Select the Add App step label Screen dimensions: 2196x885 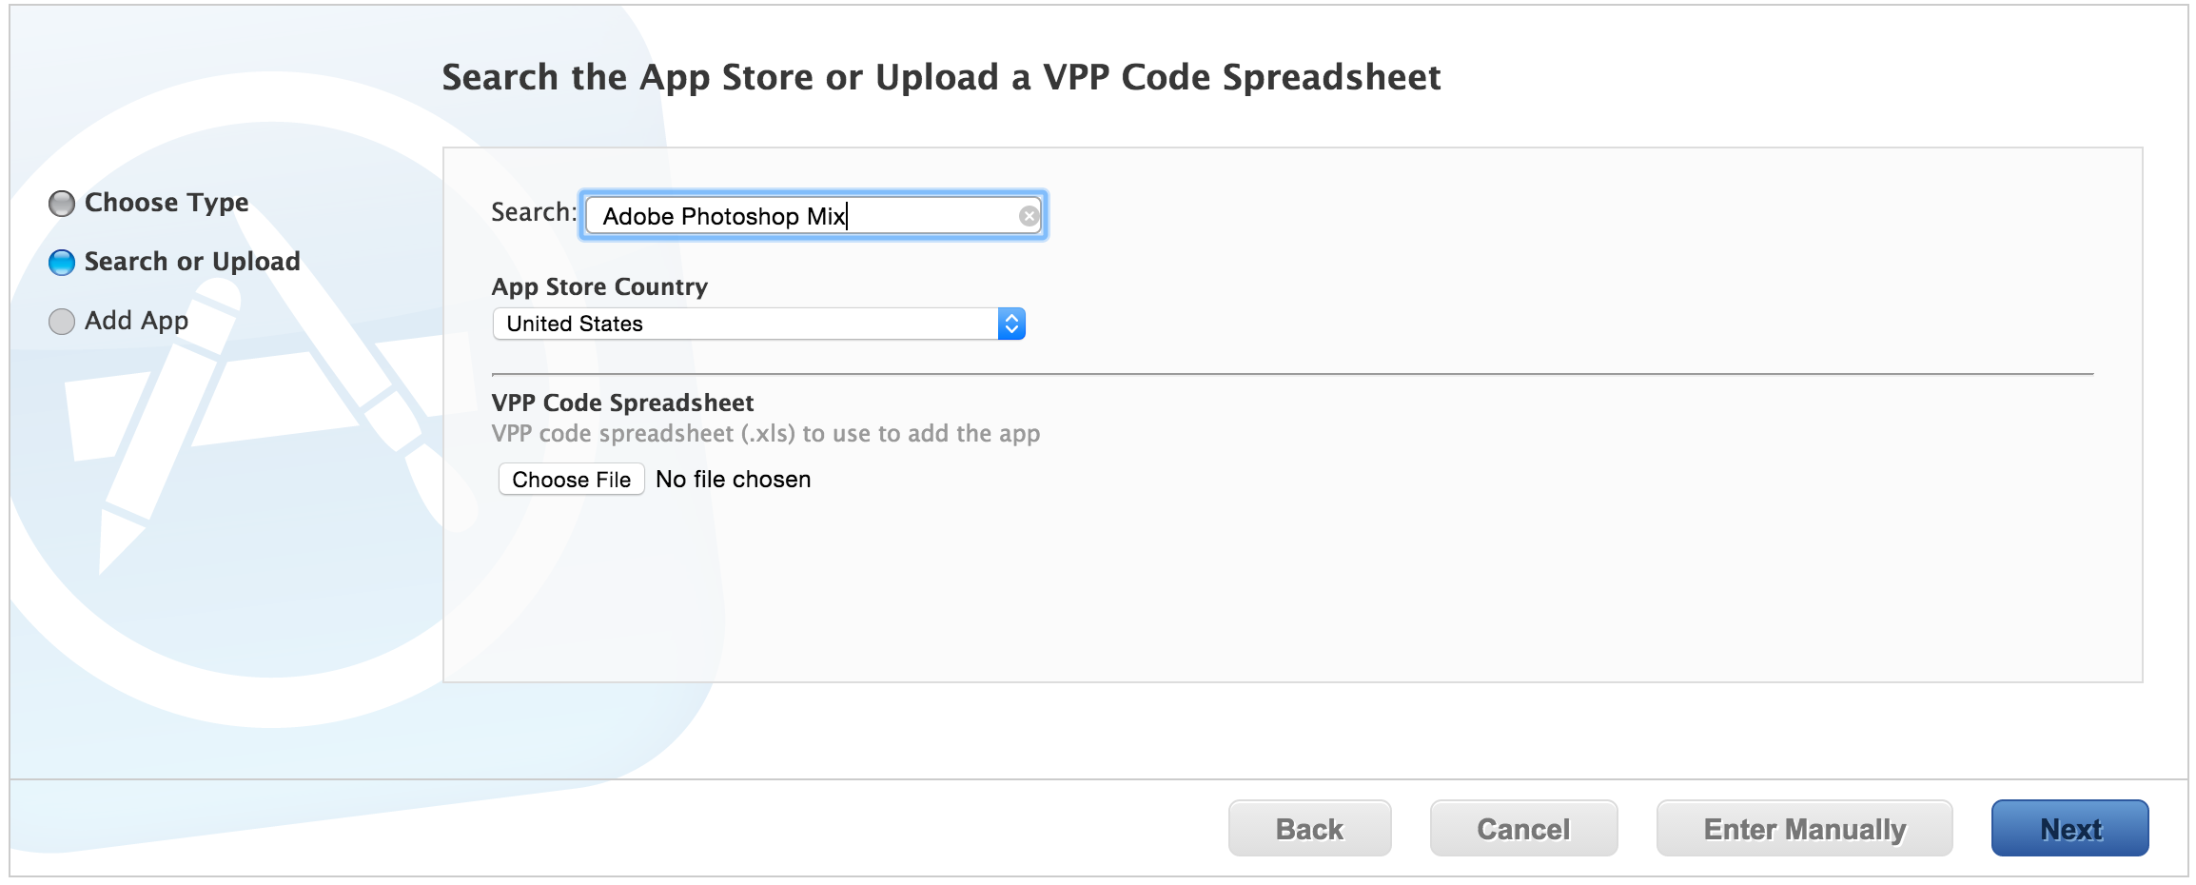(x=136, y=321)
